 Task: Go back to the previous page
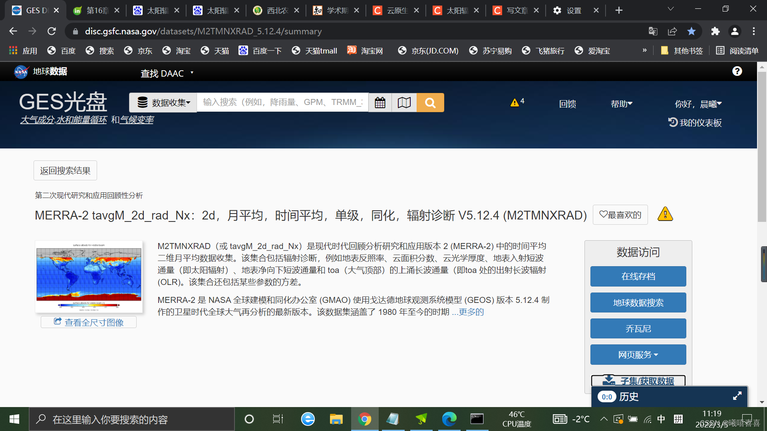pyautogui.click(x=13, y=31)
